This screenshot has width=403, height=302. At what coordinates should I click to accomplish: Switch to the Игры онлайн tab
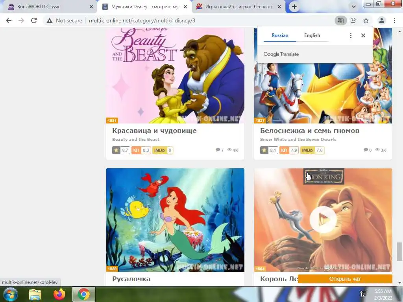(238, 7)
